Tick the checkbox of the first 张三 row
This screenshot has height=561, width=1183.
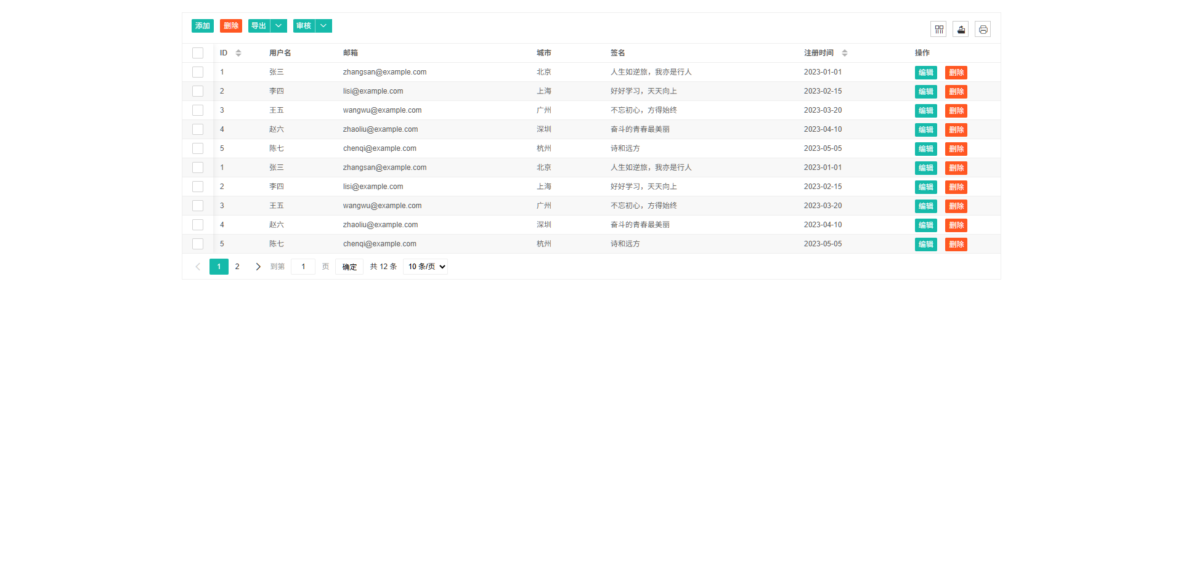198,72
